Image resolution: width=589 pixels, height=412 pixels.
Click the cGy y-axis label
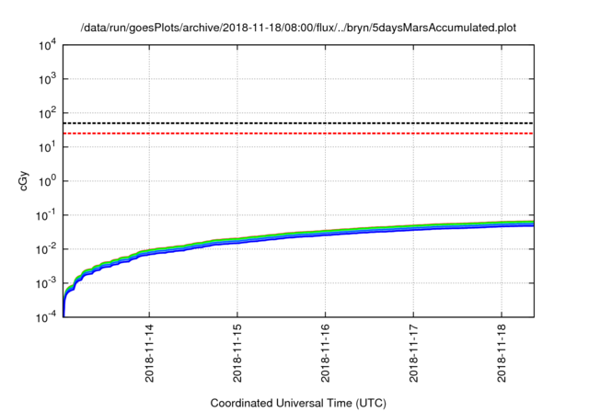23,181
